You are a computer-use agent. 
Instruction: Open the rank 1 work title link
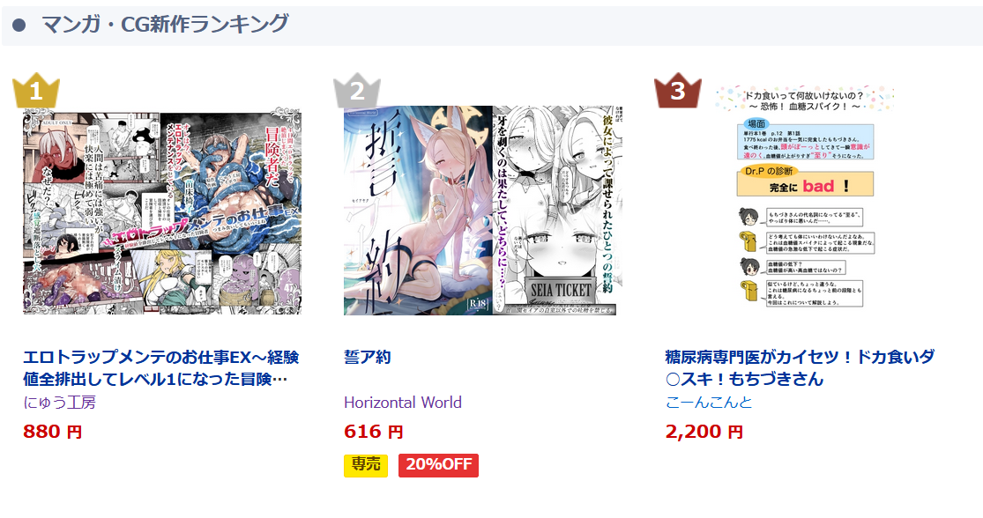(161, 367)
